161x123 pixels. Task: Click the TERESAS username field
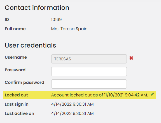coord(89,59)
